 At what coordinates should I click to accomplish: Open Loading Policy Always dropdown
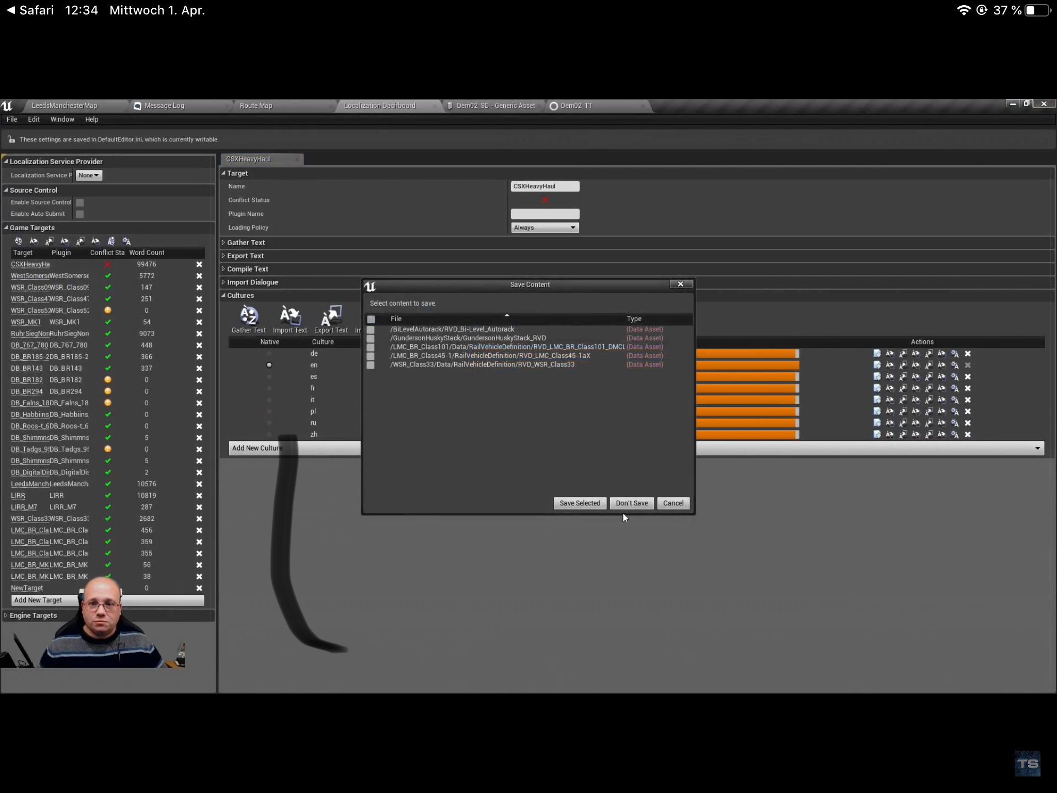tap(544, 228)
